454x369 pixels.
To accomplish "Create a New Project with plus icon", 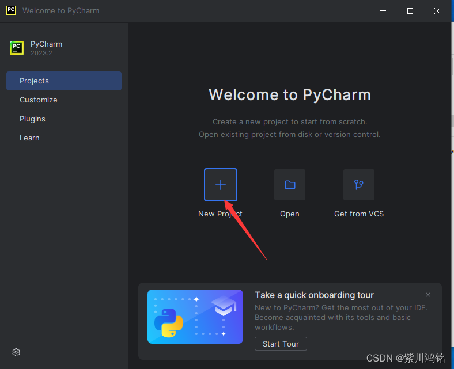I will coord(221,185).
